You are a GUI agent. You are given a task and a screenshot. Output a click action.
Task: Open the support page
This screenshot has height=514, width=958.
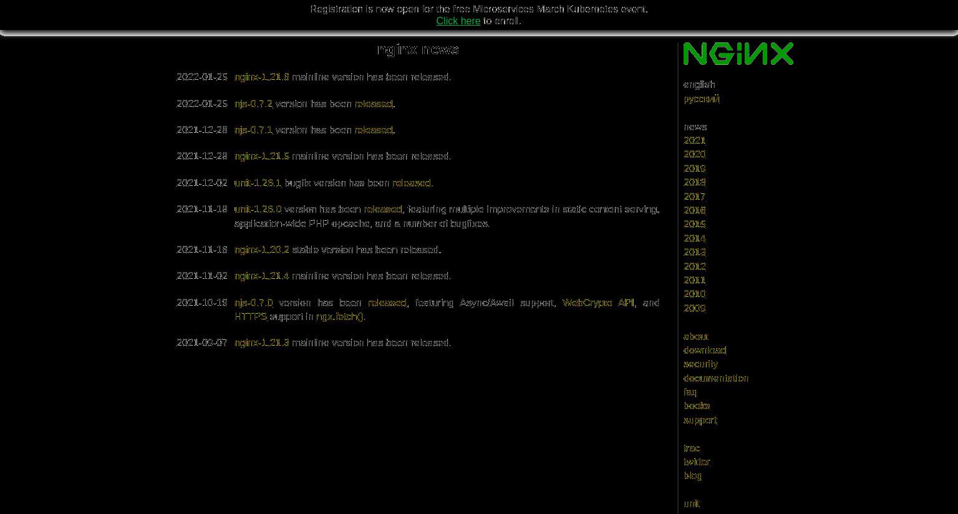point(700,420)
